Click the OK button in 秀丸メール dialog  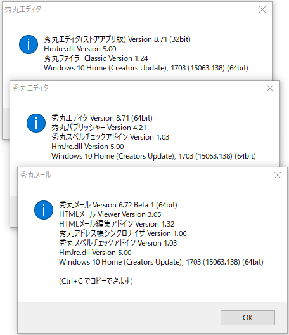pyautogui.click(x=248, y=318)
